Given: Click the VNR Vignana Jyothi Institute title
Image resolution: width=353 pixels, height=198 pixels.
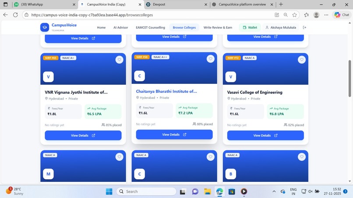Looking at the screenshot, I should click(x=76, y=92).
